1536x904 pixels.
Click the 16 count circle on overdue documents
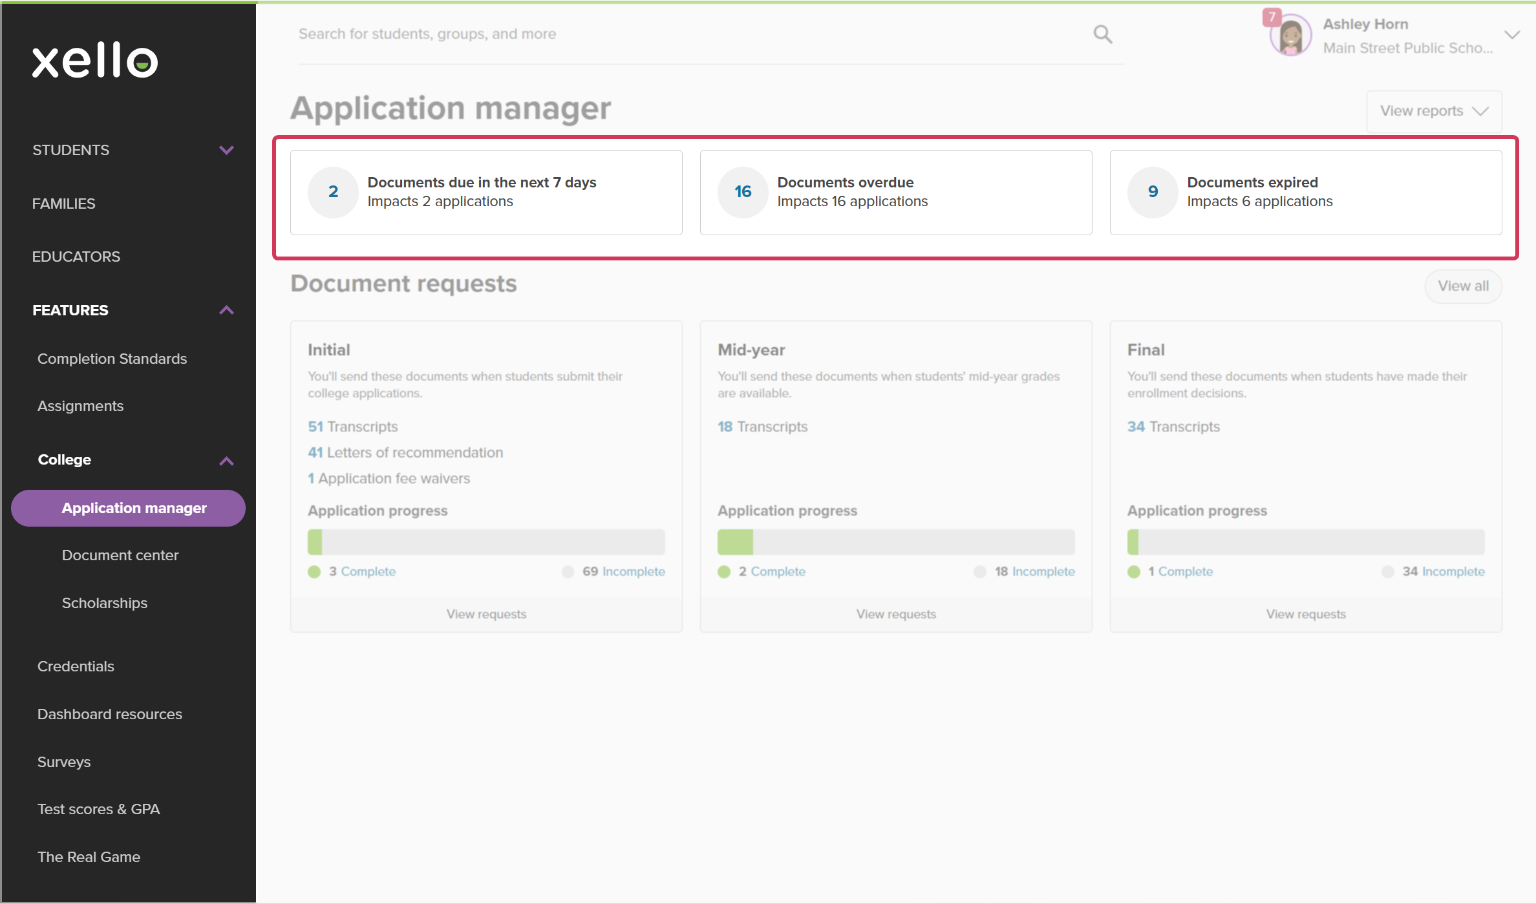(x=743, y=192)
